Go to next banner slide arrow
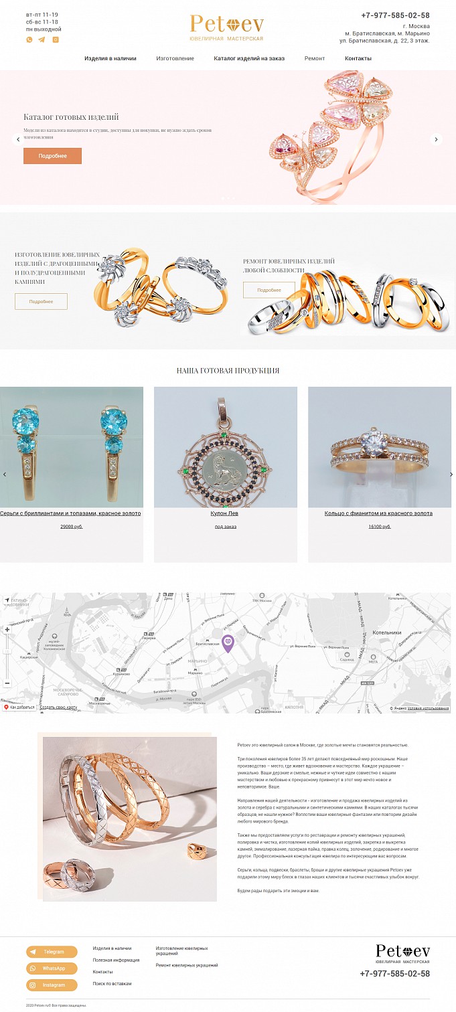 (x=437, y=139)
